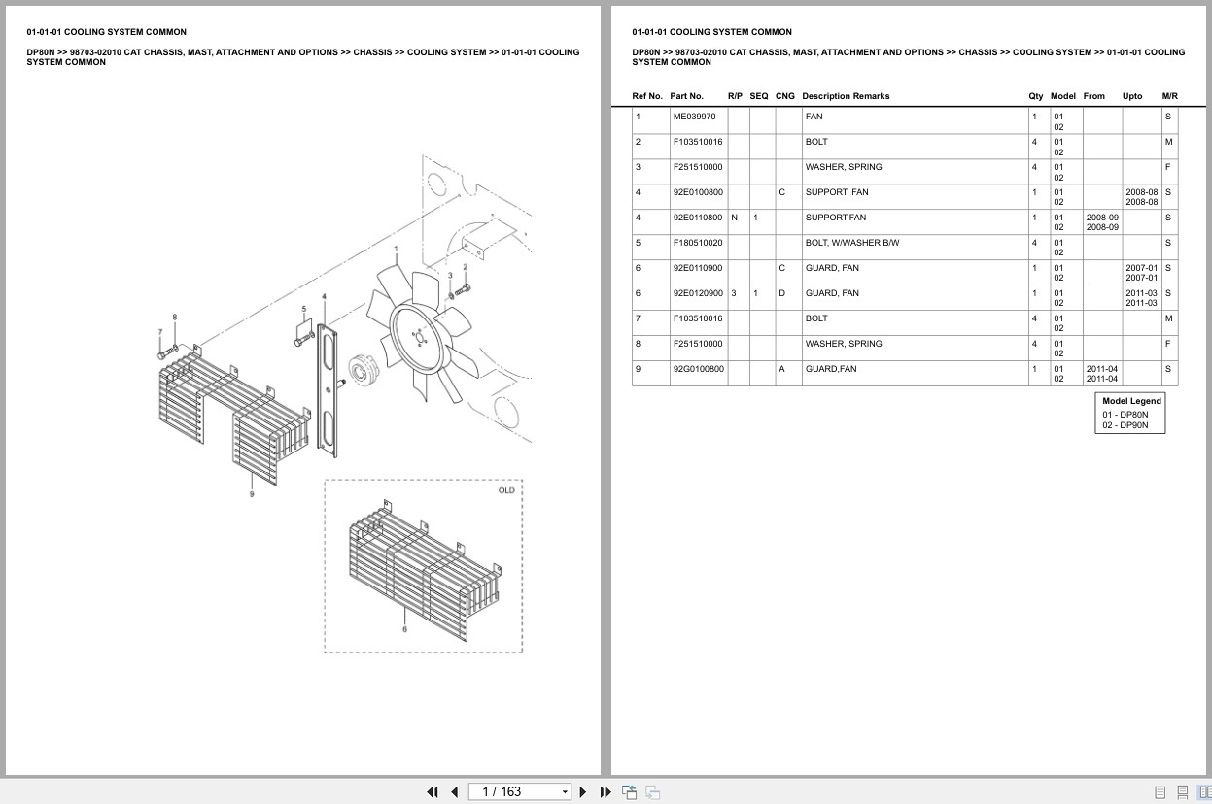Click the Part No. column header

pyautogui.click(x=686, y=96)
